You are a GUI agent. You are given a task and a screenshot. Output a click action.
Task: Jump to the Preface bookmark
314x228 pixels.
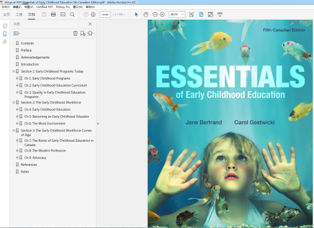pos(26,51)
